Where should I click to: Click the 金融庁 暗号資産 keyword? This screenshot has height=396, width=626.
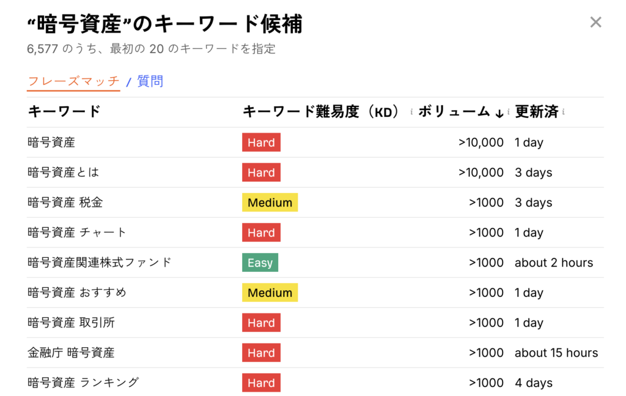pyautogui.click(x=71, y=353)
